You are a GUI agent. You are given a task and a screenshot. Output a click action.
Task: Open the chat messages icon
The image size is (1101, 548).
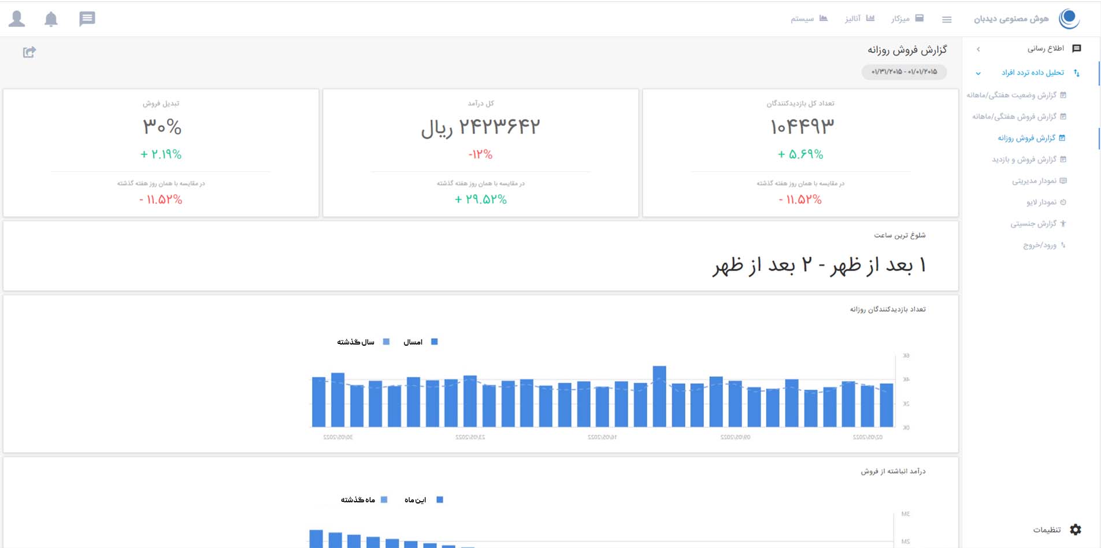tap(87, 19)
